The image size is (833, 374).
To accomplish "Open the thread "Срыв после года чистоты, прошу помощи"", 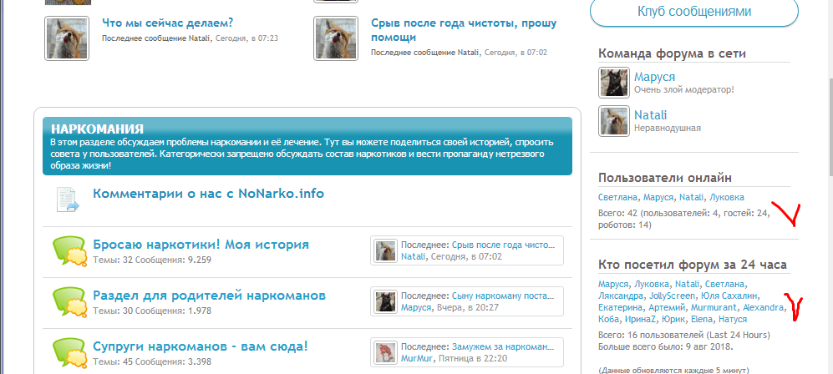I will click(x=464, y=30).
